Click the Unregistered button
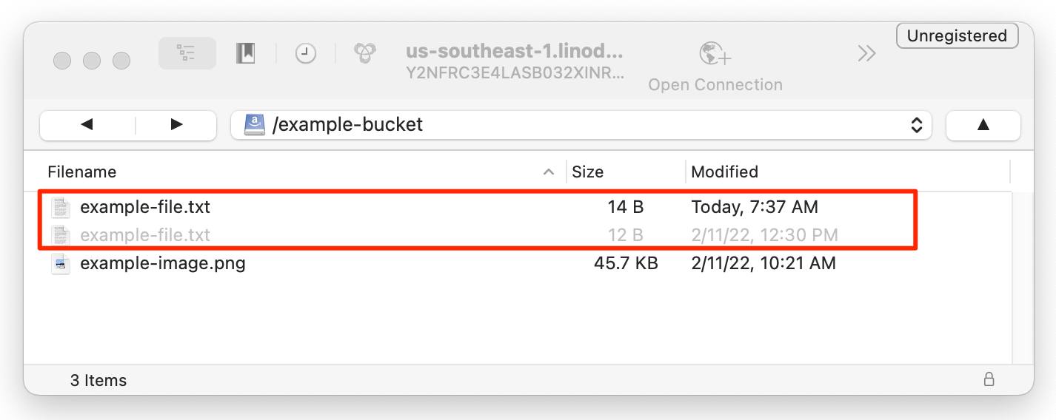 click(x=957, y=35)
